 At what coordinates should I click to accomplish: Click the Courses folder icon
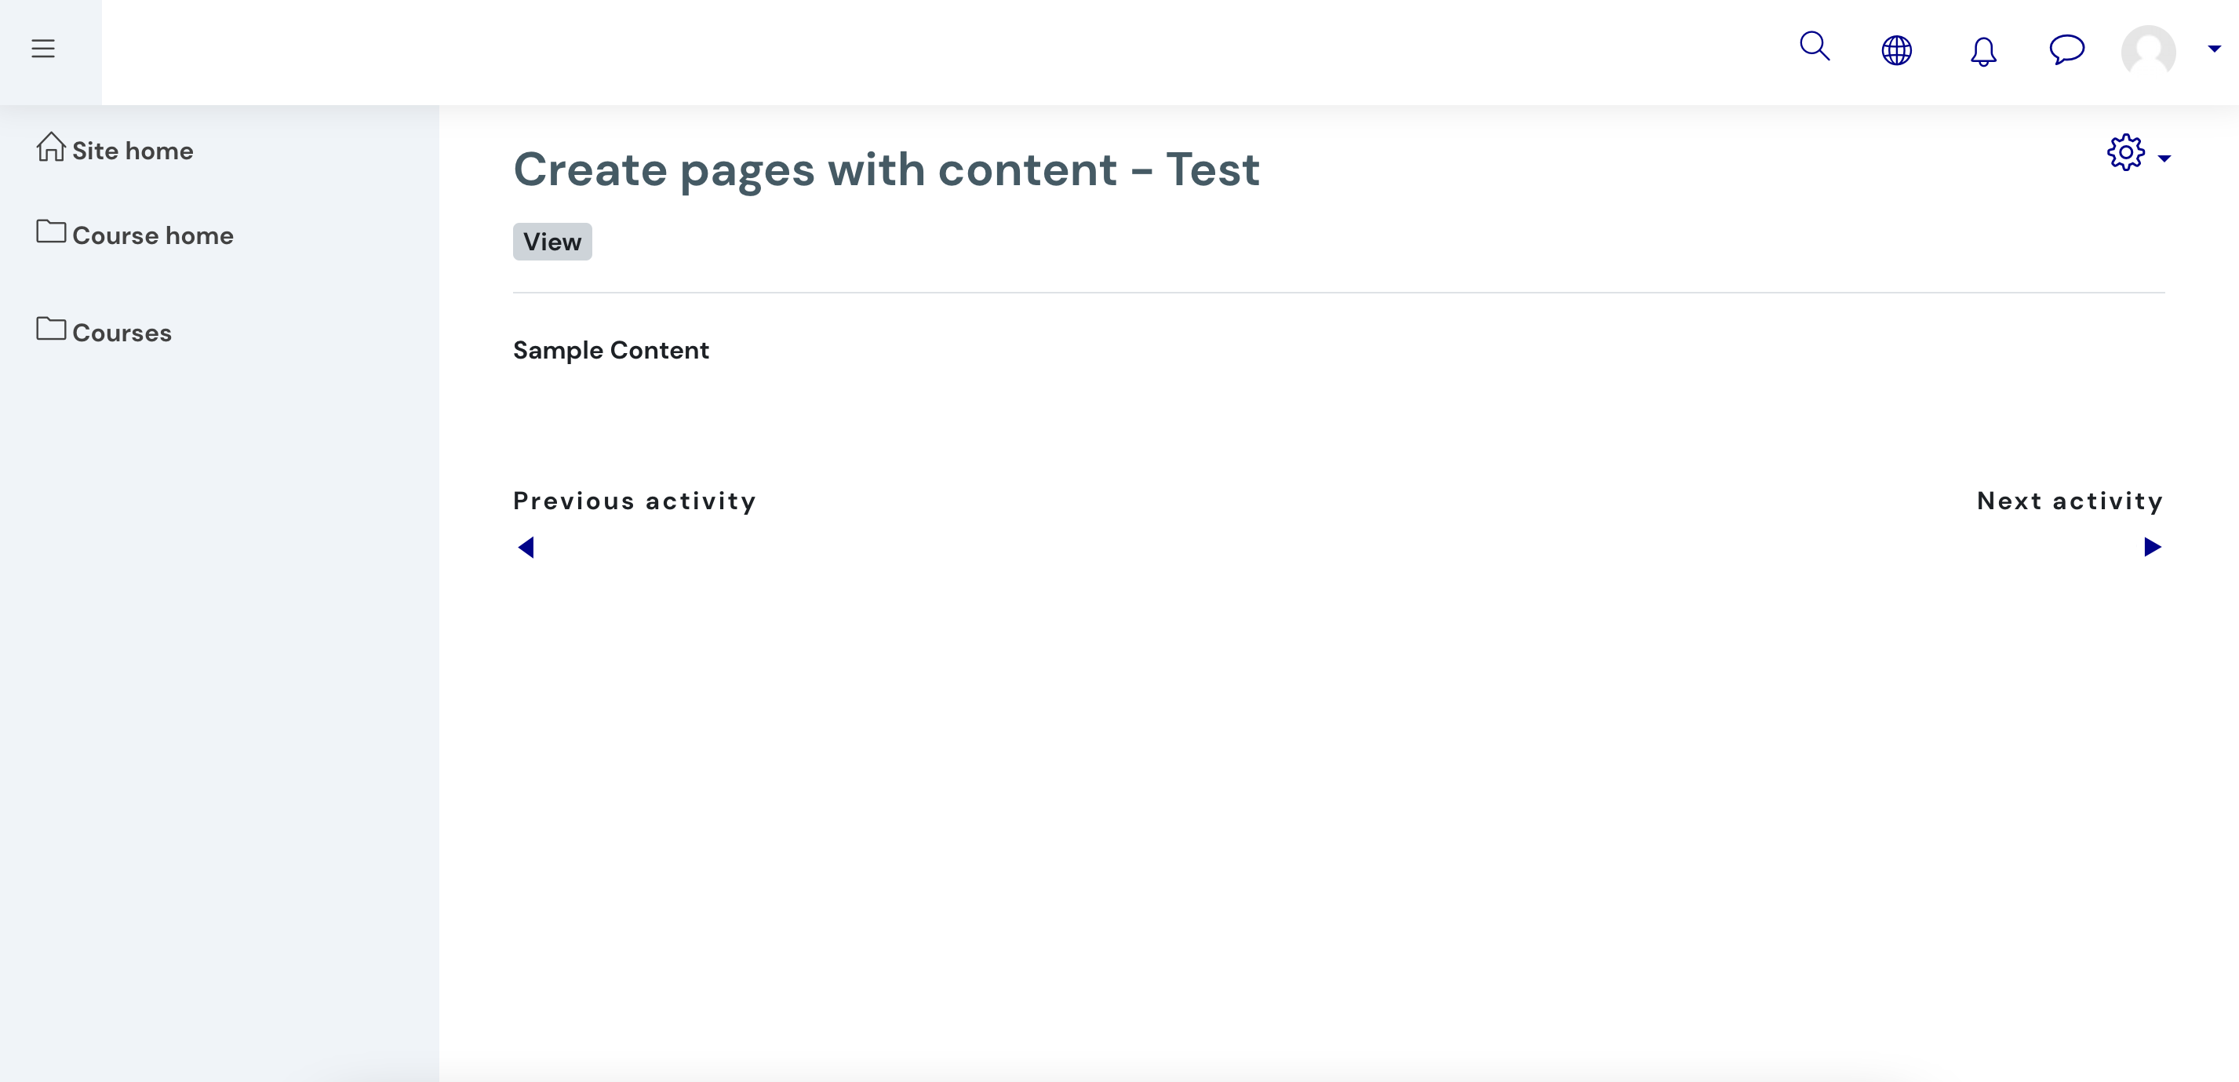pyautogui.click(x=50, y=329)
